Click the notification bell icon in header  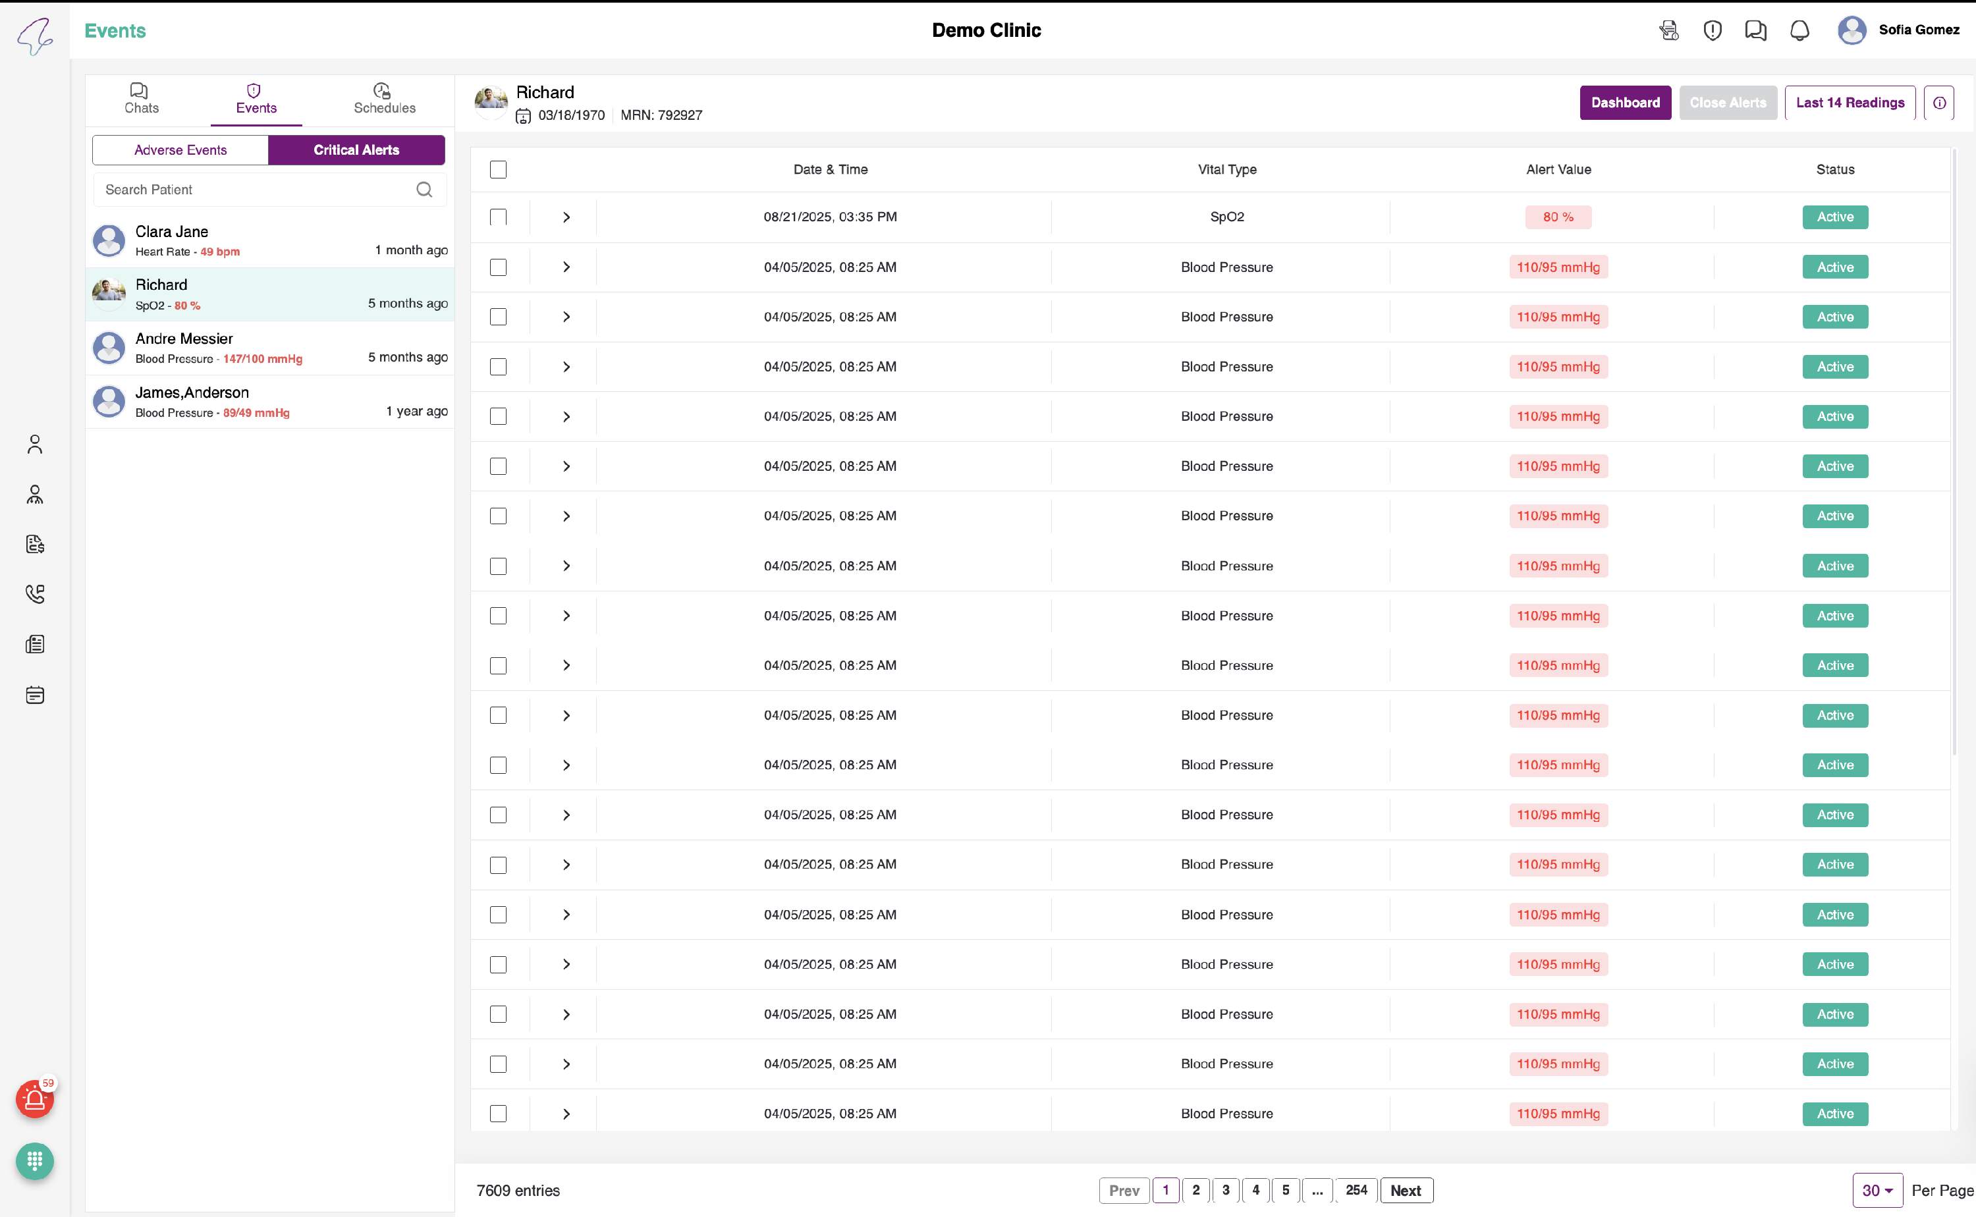[1799, 30]
